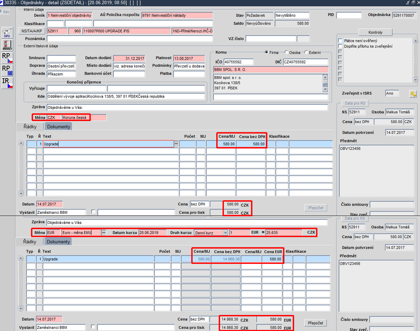Click the Deník field Neinvestiční objednávky
The height and width of the screenshot is (331, 420).
pos(69,15)
